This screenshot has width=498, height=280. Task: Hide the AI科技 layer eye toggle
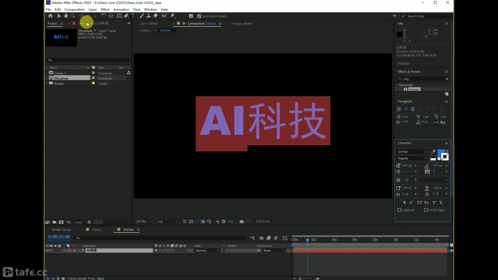47,251
